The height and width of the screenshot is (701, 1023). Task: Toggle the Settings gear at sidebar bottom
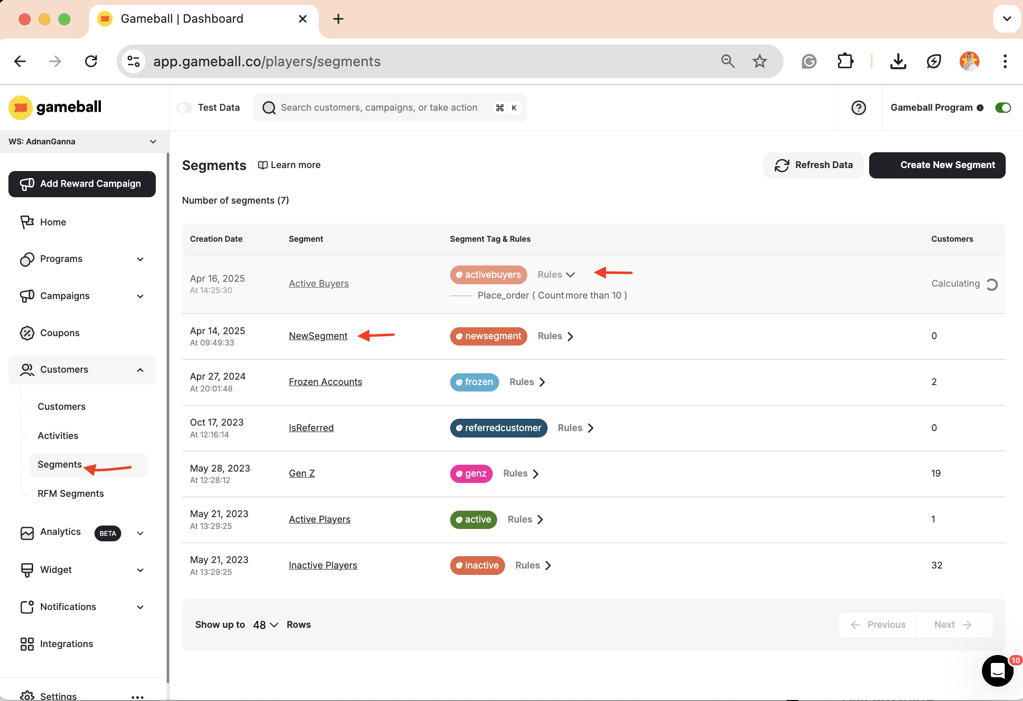27,695
